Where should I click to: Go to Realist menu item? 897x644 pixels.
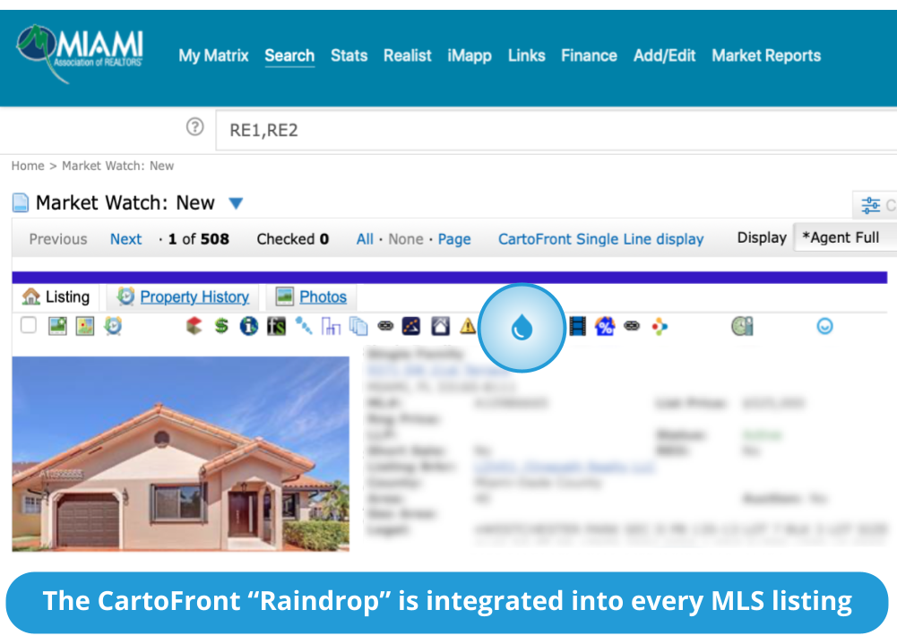pos(408,56)
